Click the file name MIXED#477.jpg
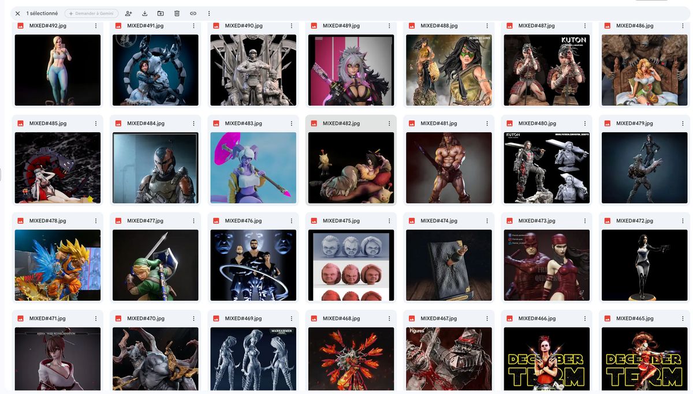The width and height of the screenshot is (693, 394). 146,221
